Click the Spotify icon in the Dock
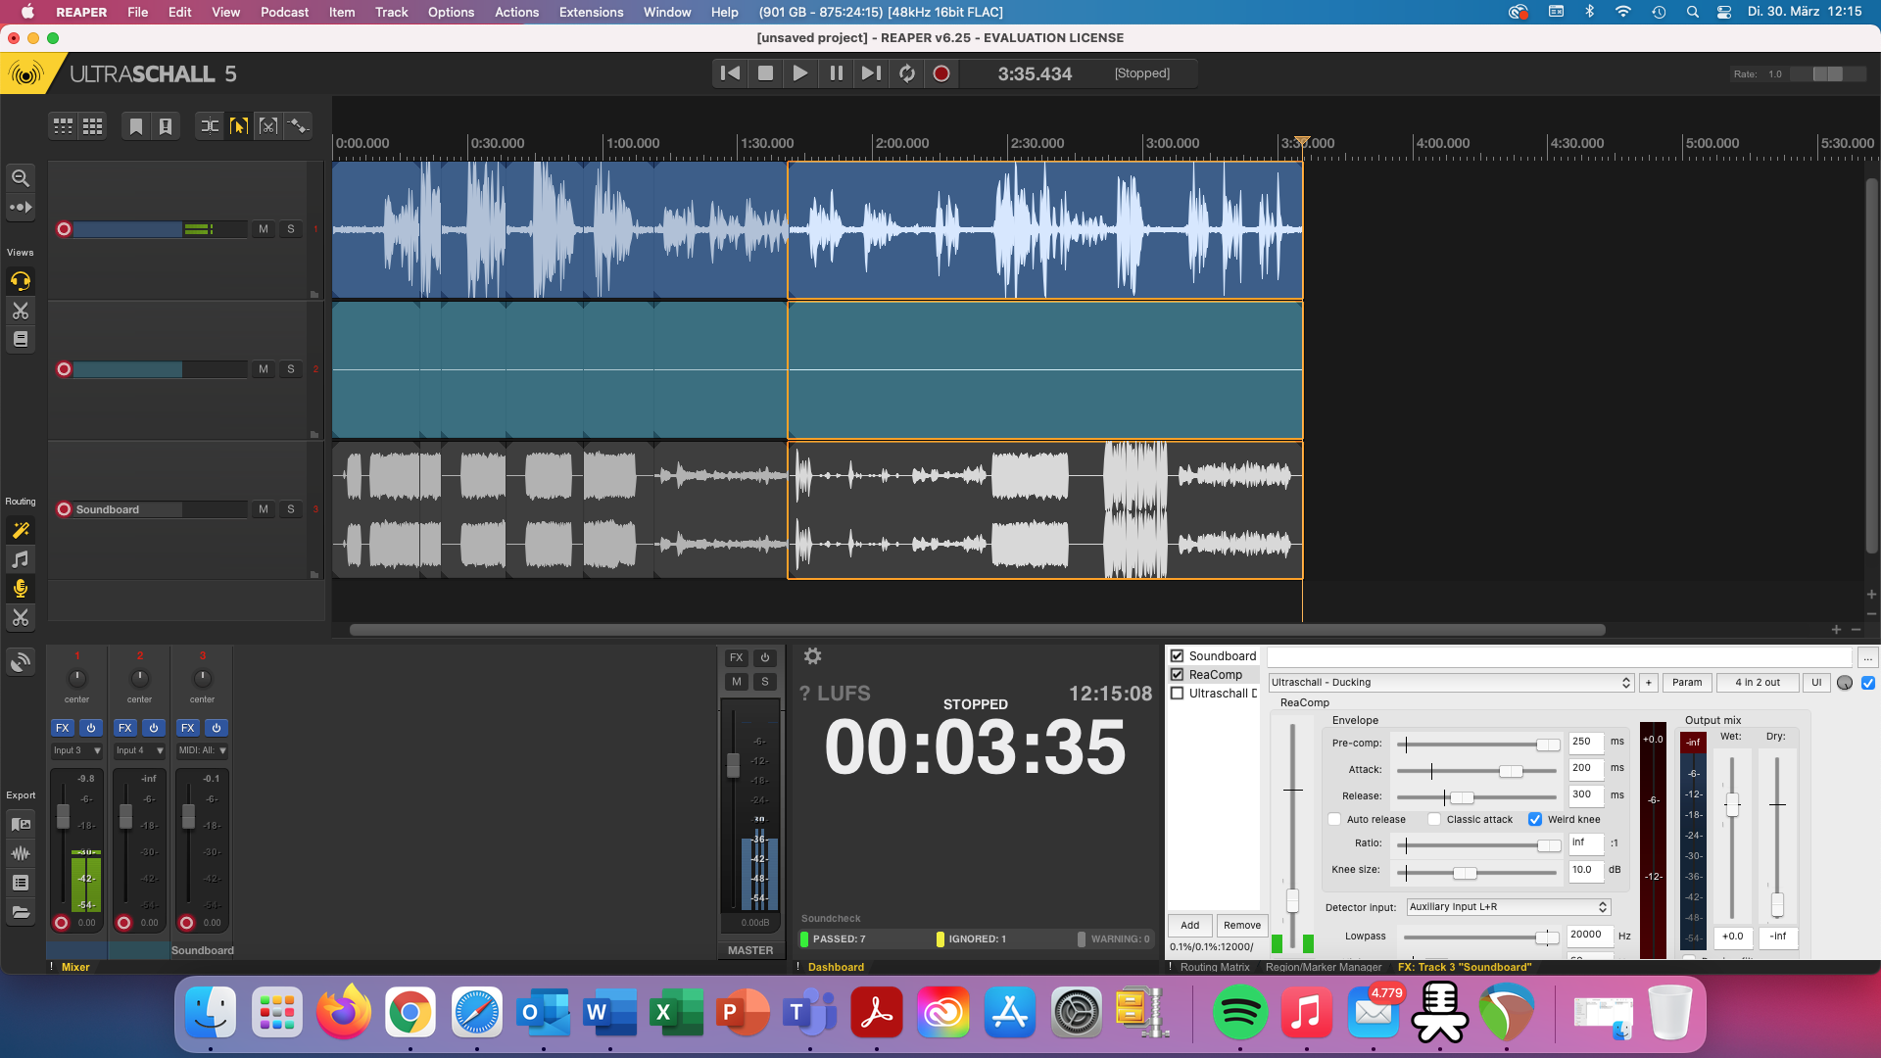Image resolution: width=1881 pixels, height=1058 pixels. [x=1239, y=1013]
